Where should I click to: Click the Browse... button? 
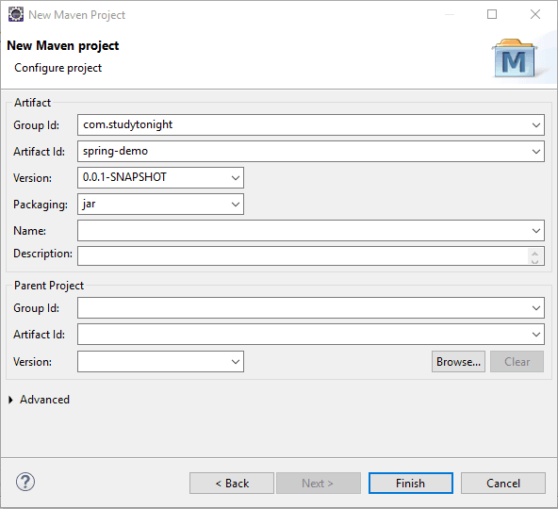click(458, 362)
